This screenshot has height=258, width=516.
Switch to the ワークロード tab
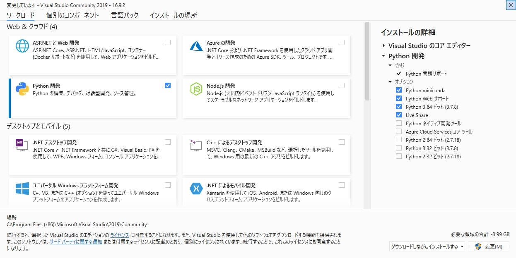pyautogui.click(x=20, y=15)
